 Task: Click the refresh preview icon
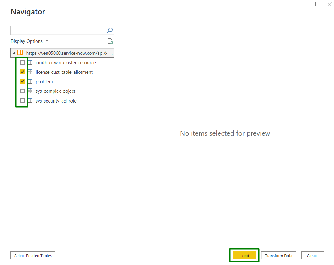(x=110, y=41)
